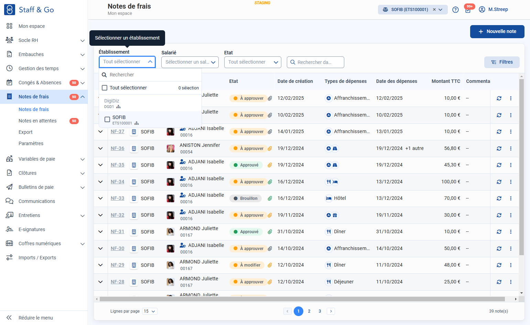
Task: Focus the Rechercher field in establishment list
Action: [x=150, y=75]
